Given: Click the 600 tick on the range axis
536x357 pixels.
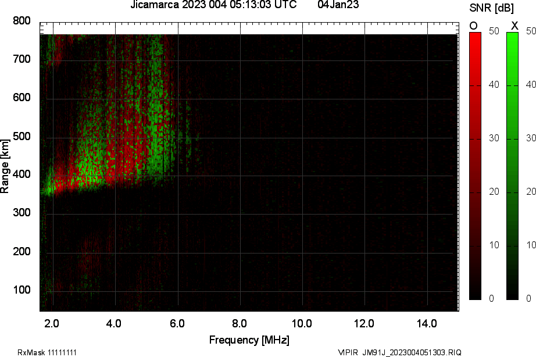Looking at the screenshot, I should pos(22,98).
